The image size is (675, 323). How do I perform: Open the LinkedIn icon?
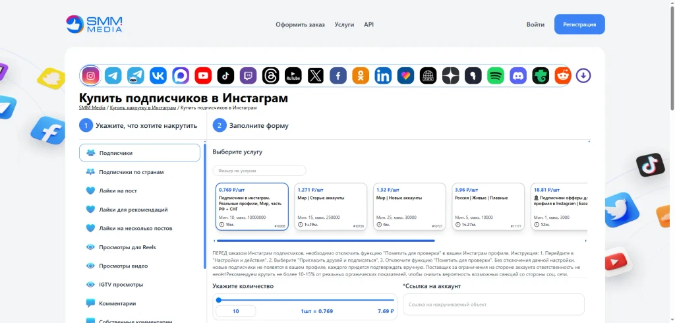383,76
